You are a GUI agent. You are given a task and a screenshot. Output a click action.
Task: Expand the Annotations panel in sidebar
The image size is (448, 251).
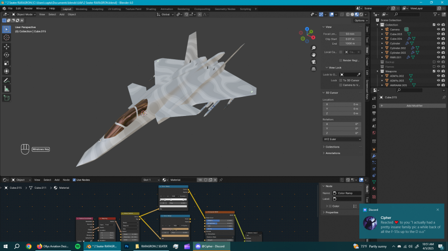point(333,153)
